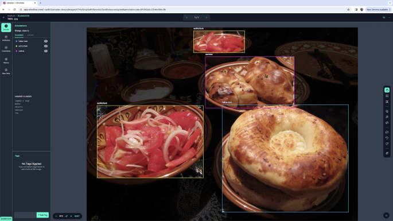Click the Add Tag button
The image size is (393, 221).
pos(42,215)
